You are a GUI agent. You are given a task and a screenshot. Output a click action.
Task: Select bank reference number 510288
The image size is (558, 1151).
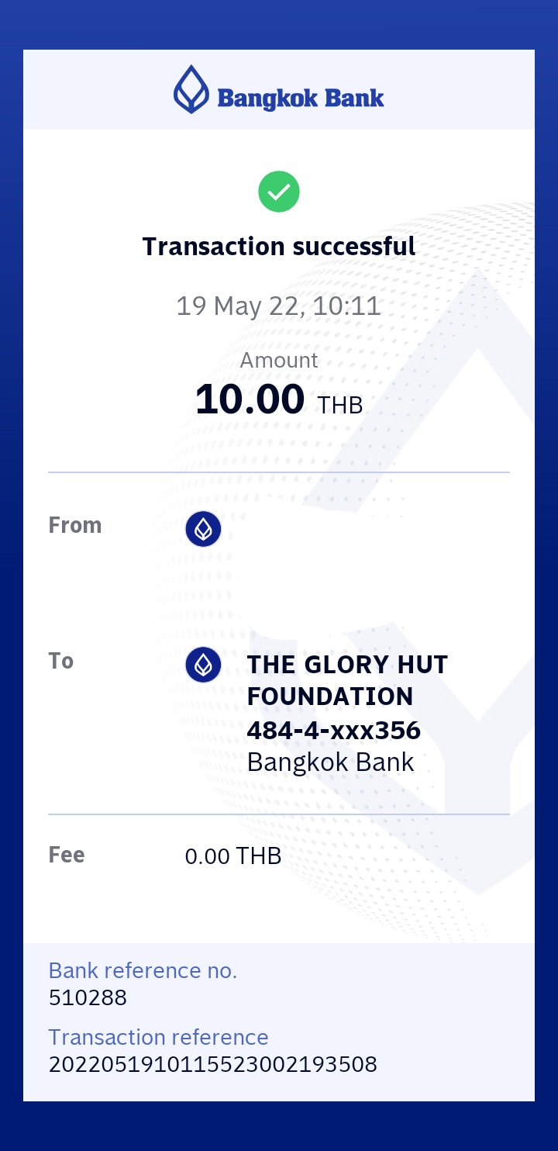click(88, 997)
